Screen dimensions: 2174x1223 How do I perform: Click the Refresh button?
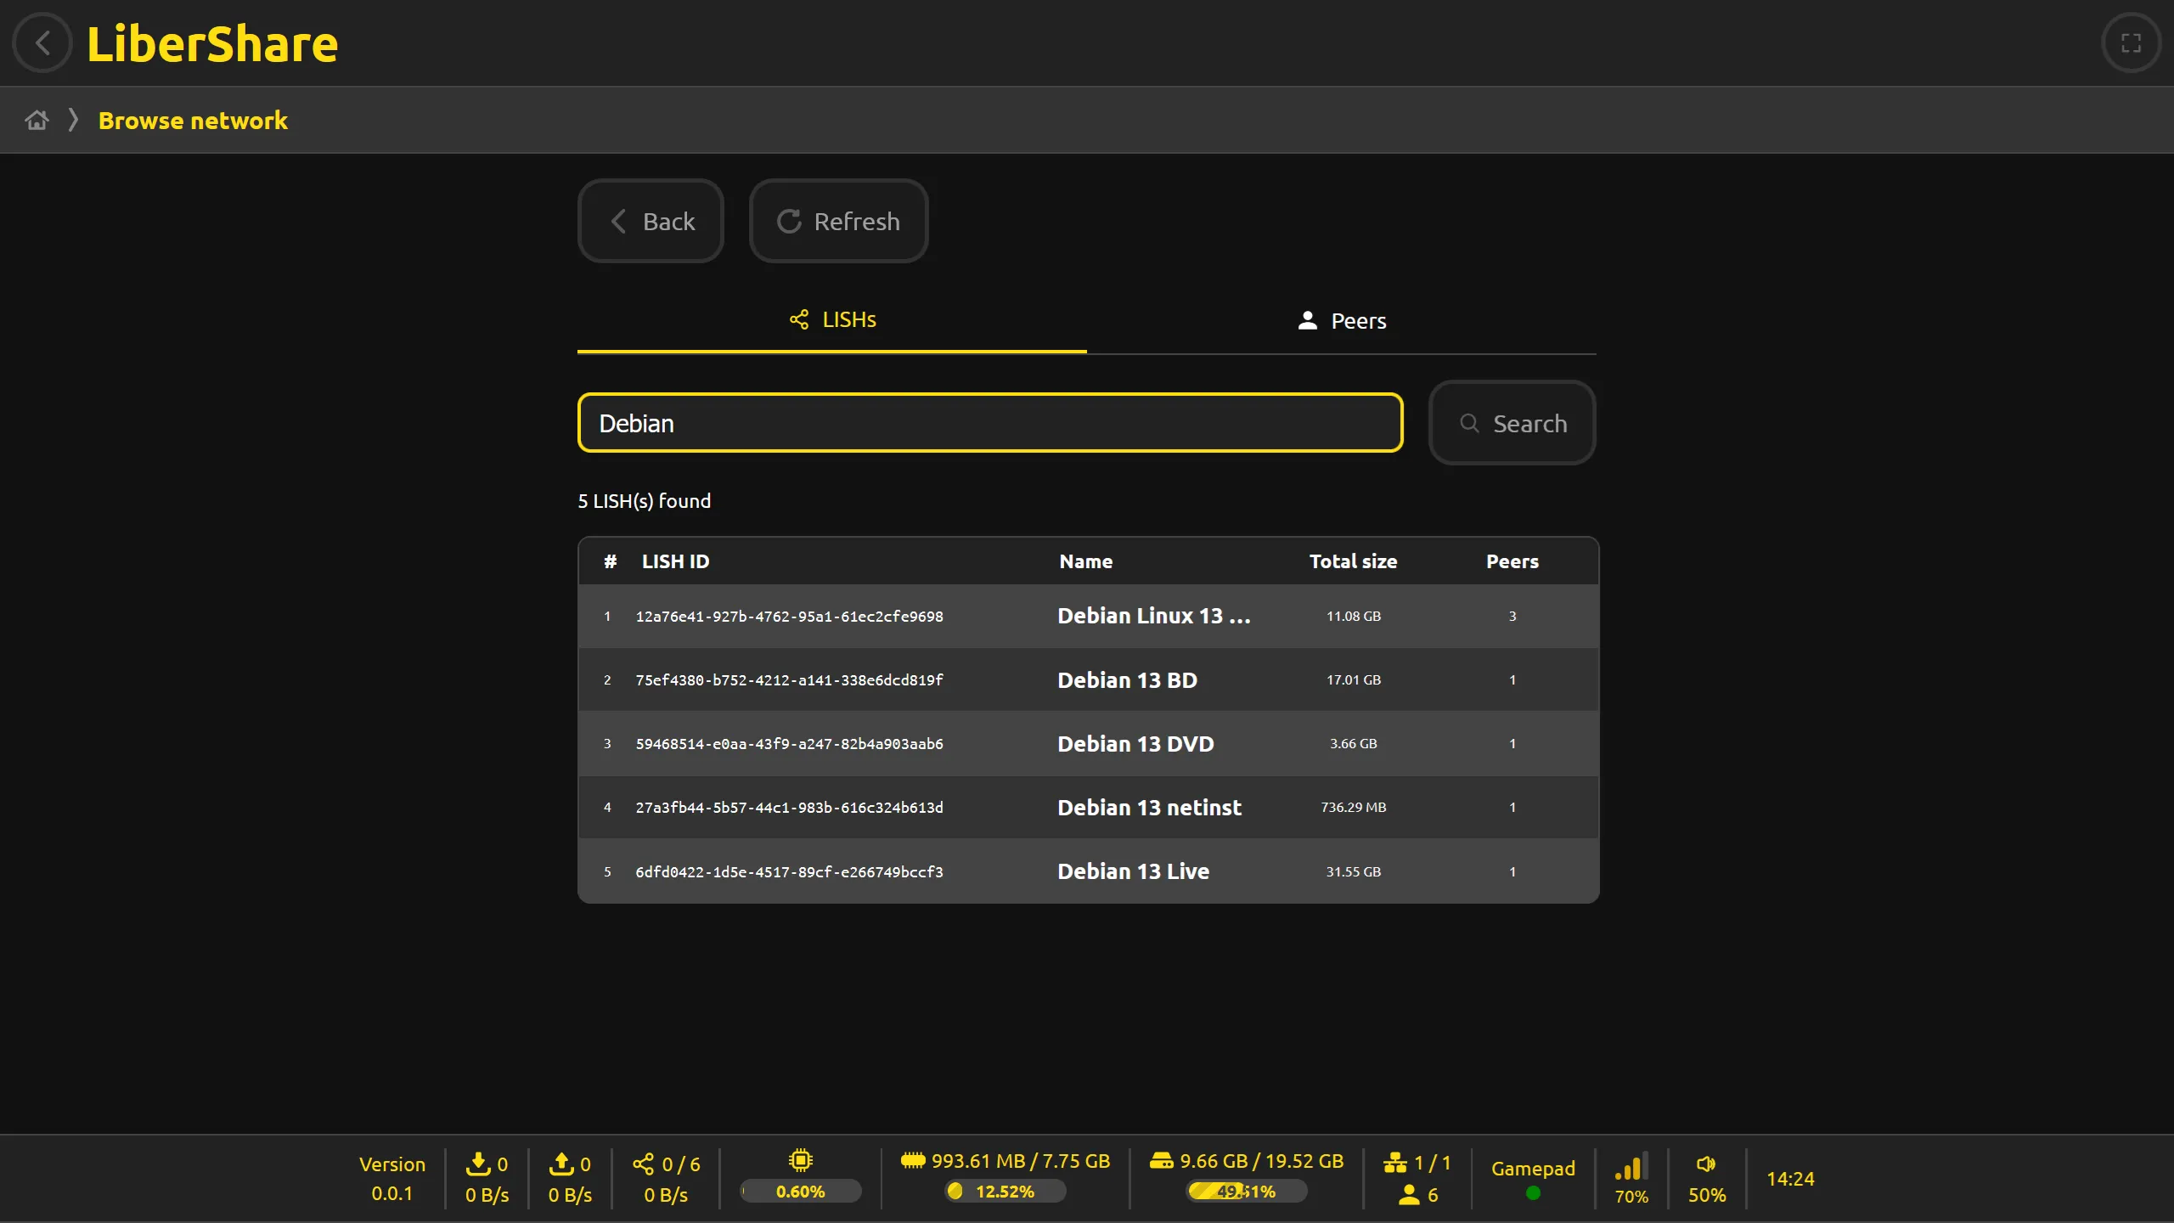(x=838, y=221)
